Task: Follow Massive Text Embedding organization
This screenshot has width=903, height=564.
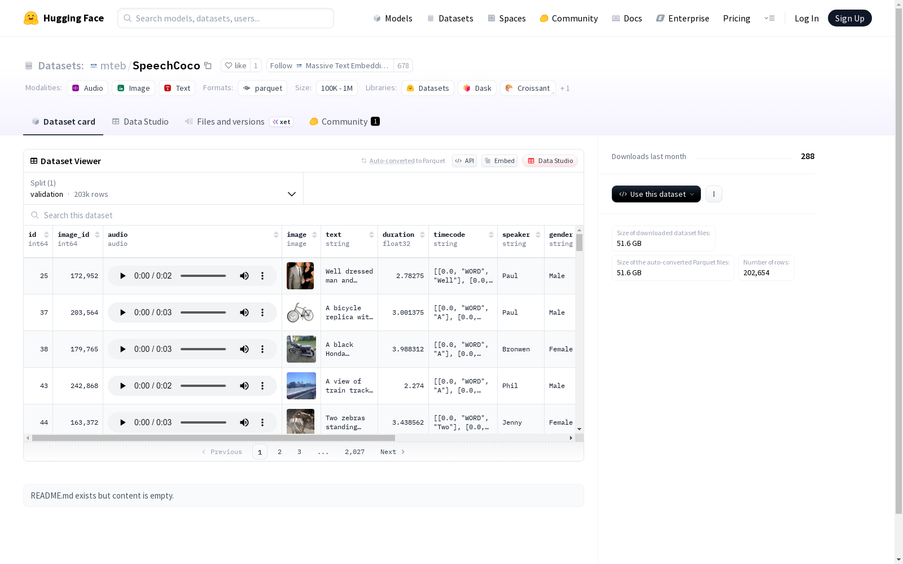Action: pos(330,65)
